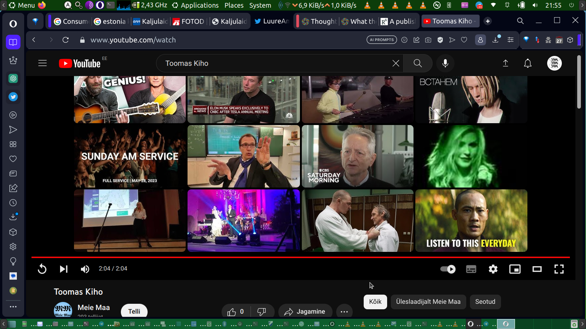Click the upload video icon
Viewport: 586px width, 329px height.
click(505, 63)
